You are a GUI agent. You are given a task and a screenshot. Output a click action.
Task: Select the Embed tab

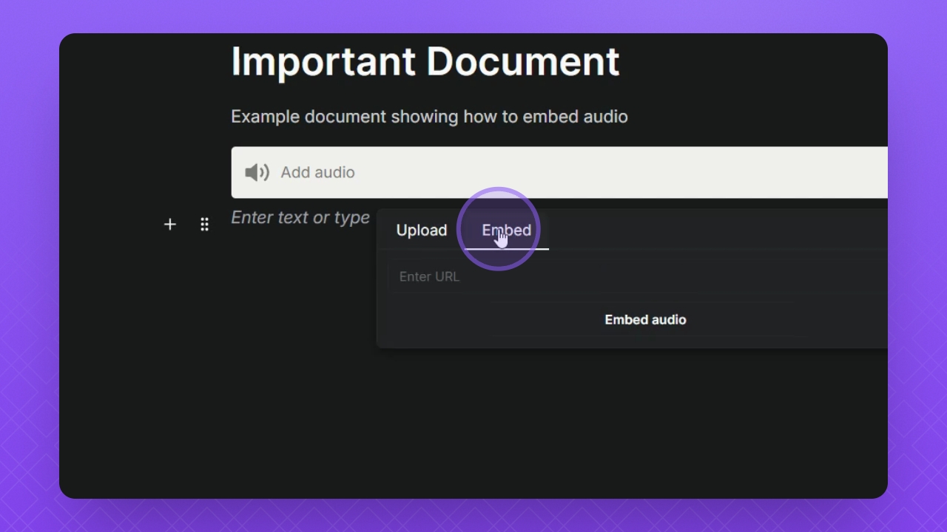pos(507,231)
